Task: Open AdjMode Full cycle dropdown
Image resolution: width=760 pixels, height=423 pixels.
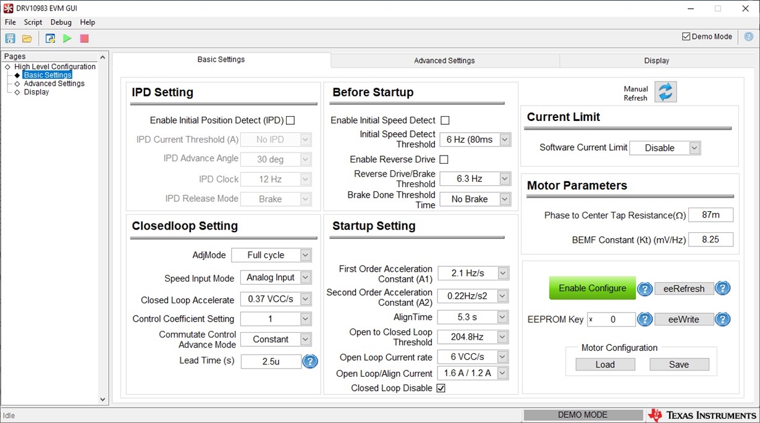Action: [x=271, y=255]
